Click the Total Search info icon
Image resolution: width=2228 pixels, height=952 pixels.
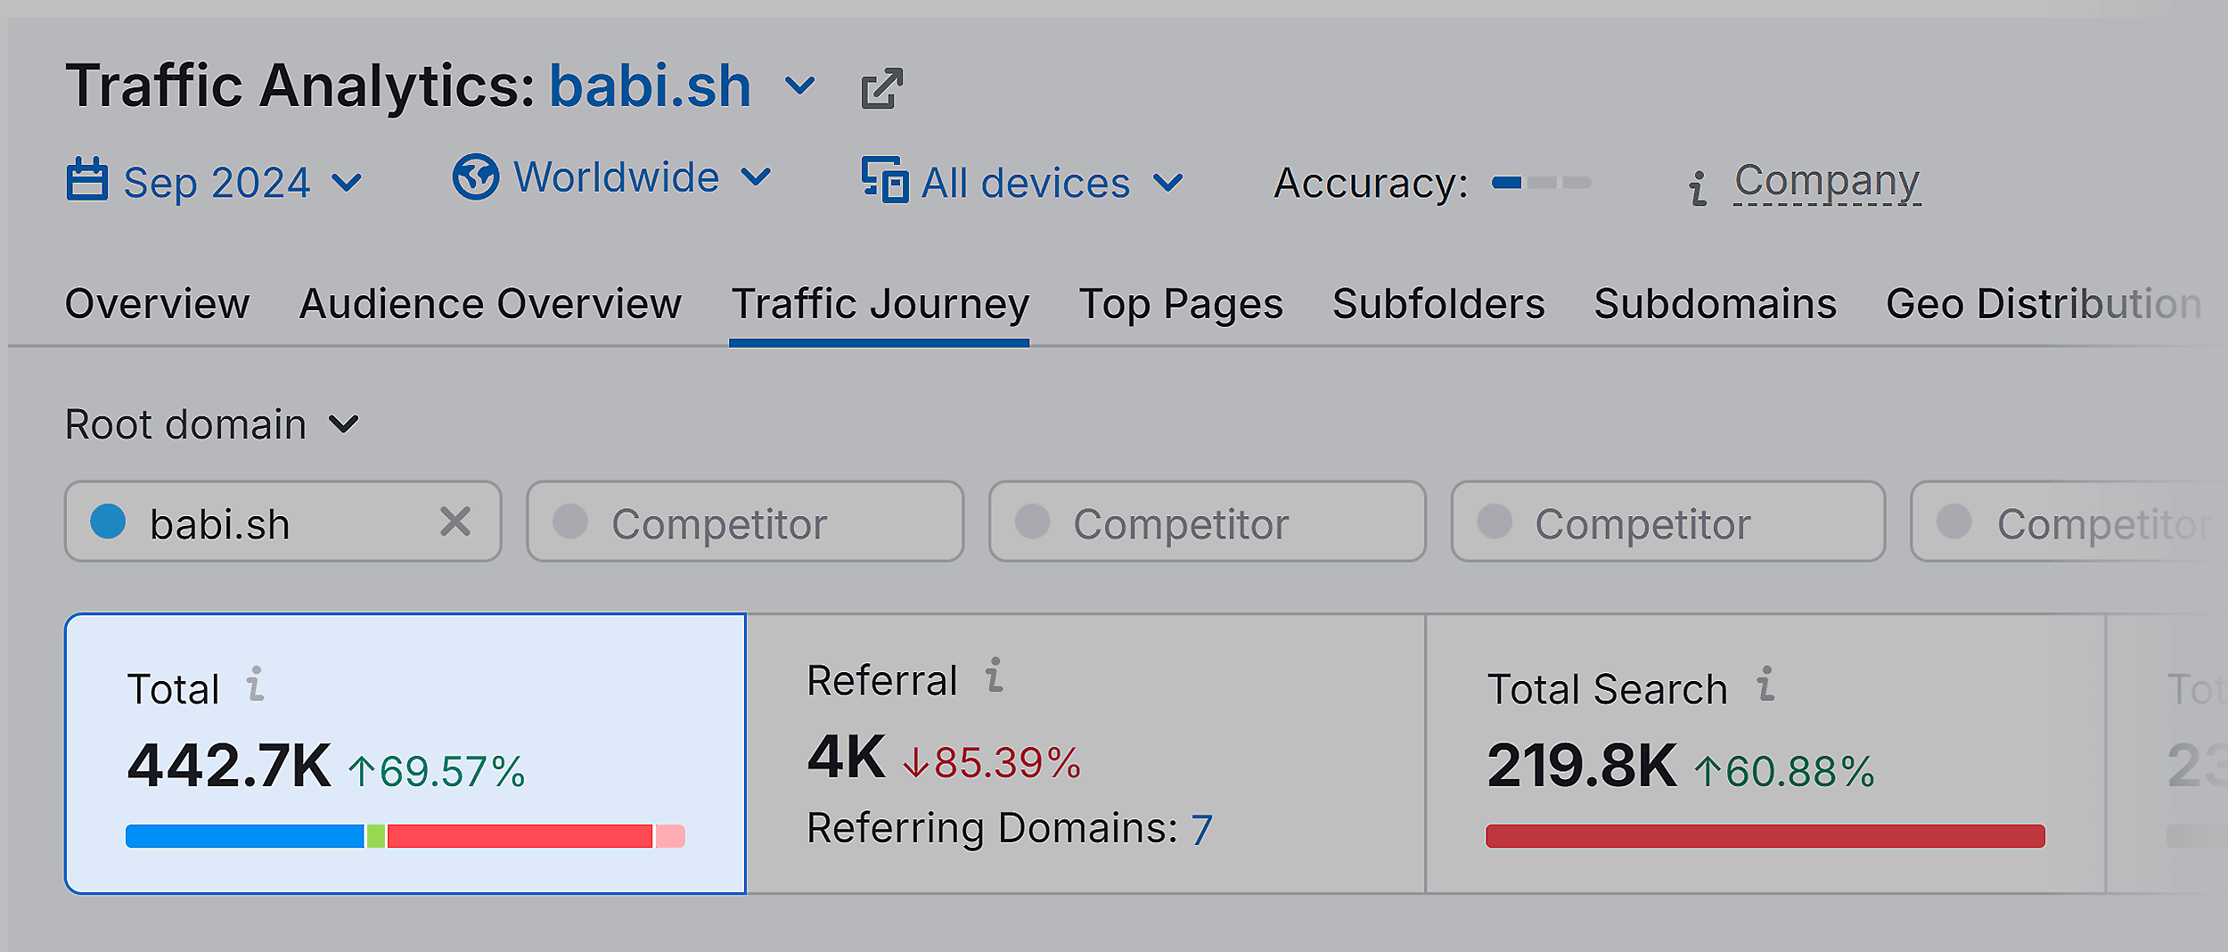pos(1765,687)
